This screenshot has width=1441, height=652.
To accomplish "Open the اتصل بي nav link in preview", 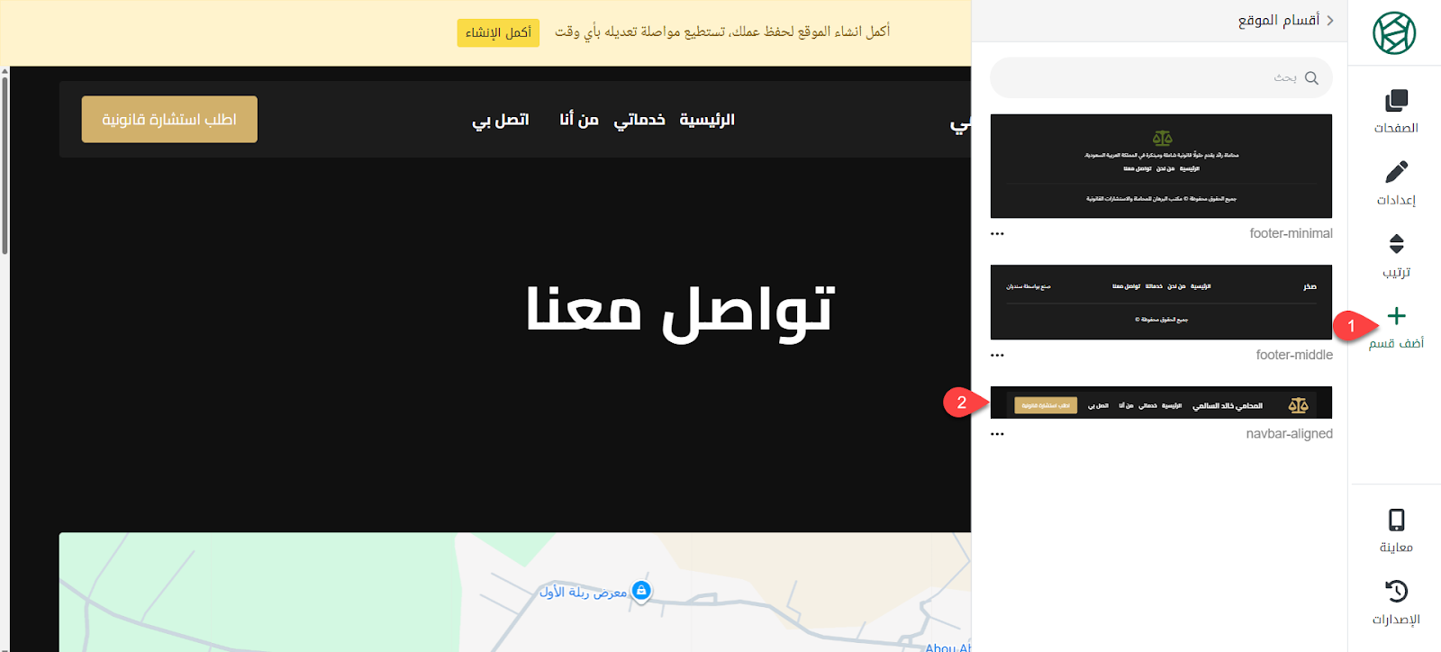I will [x=501, y=120].
